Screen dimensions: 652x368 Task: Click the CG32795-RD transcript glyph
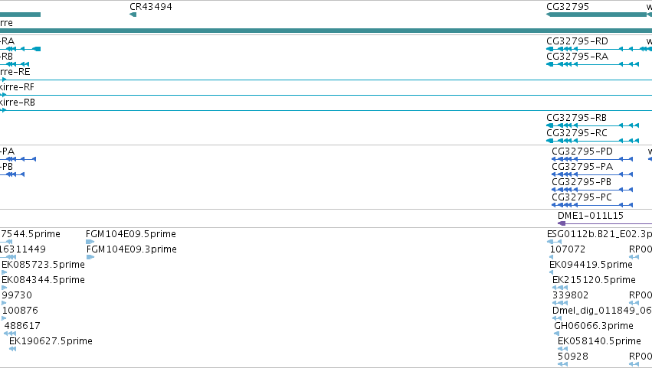coord(599,49)
